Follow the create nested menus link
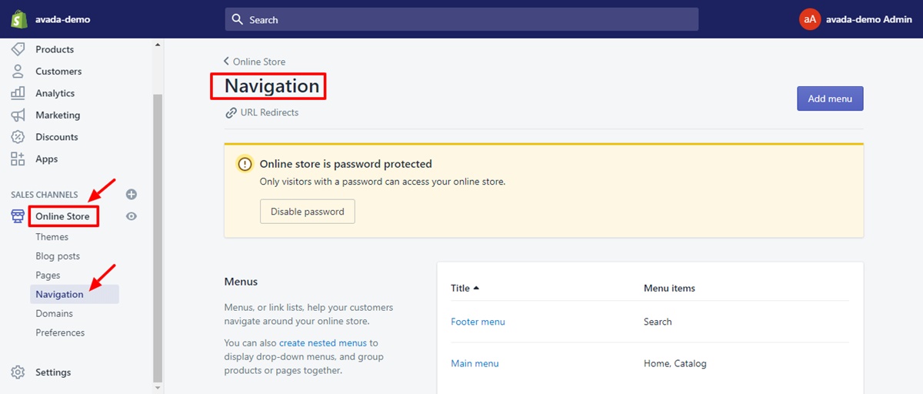 (323, 342)
